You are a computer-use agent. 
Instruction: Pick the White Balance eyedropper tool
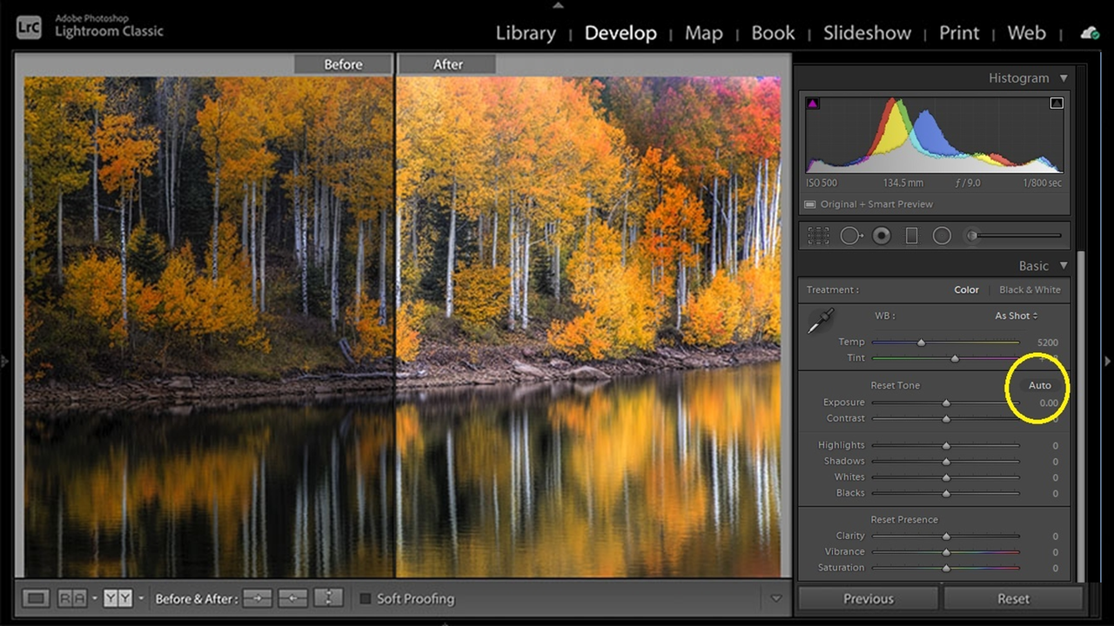point(820,322)
